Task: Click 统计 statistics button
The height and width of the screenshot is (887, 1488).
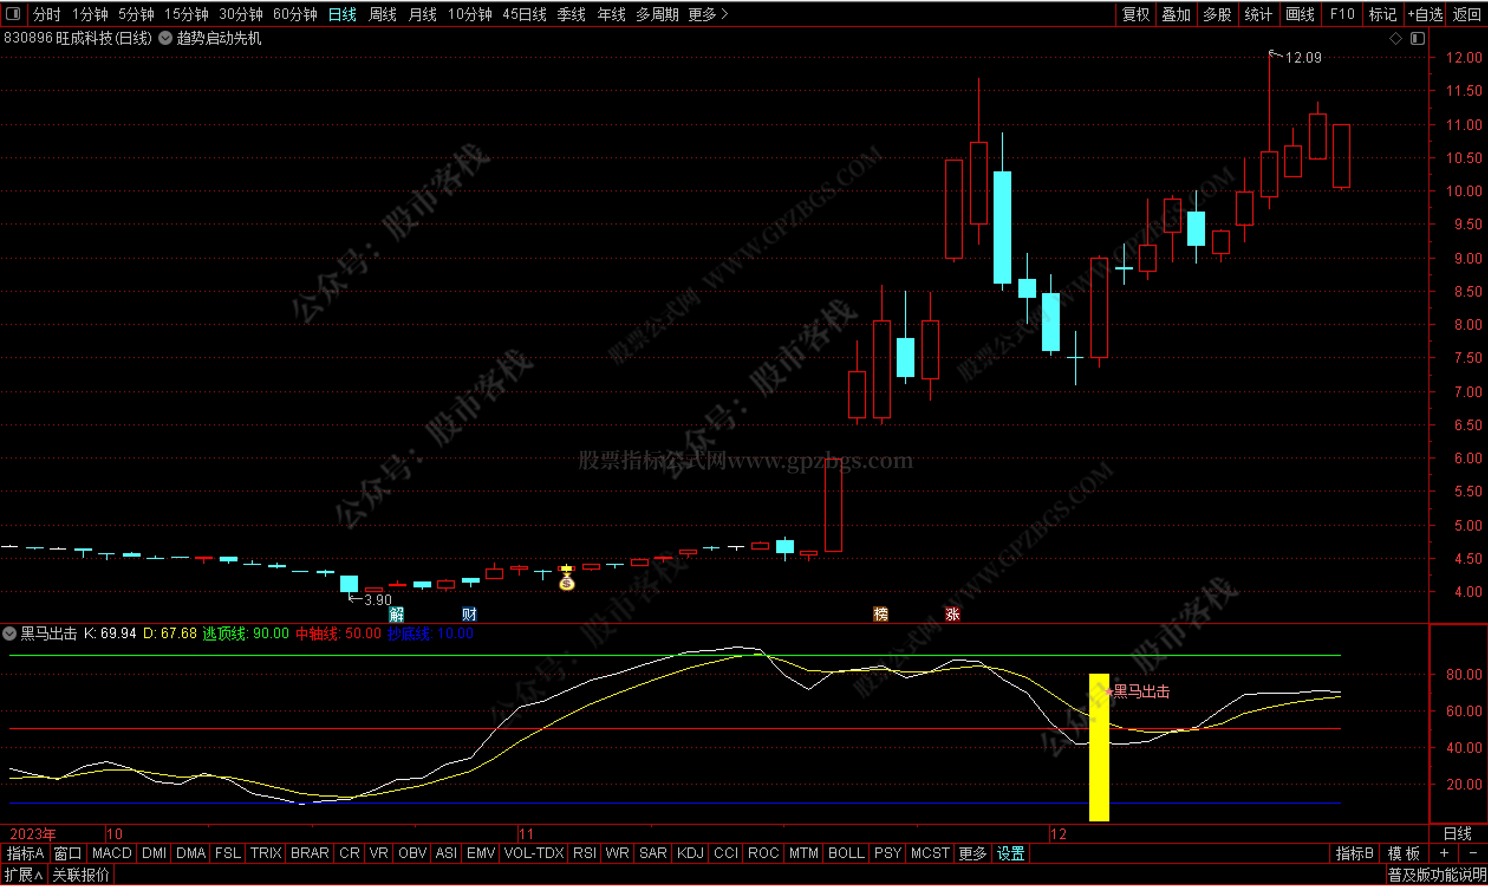Action: pos(1259,14)
